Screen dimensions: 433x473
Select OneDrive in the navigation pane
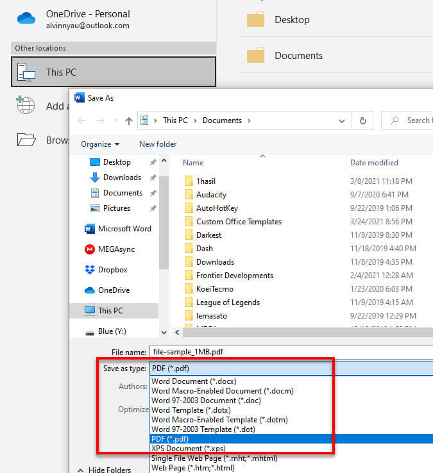(107, 290)
